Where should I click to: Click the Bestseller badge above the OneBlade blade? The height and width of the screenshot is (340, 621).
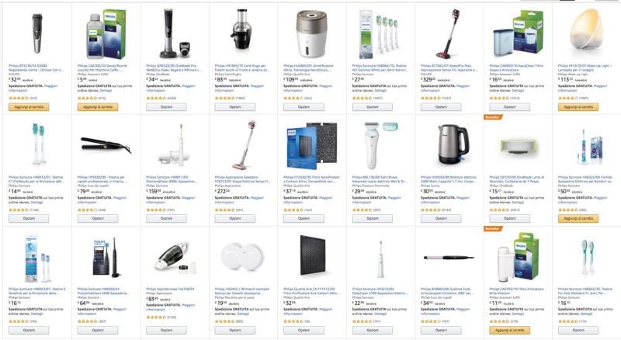point(493,117)
